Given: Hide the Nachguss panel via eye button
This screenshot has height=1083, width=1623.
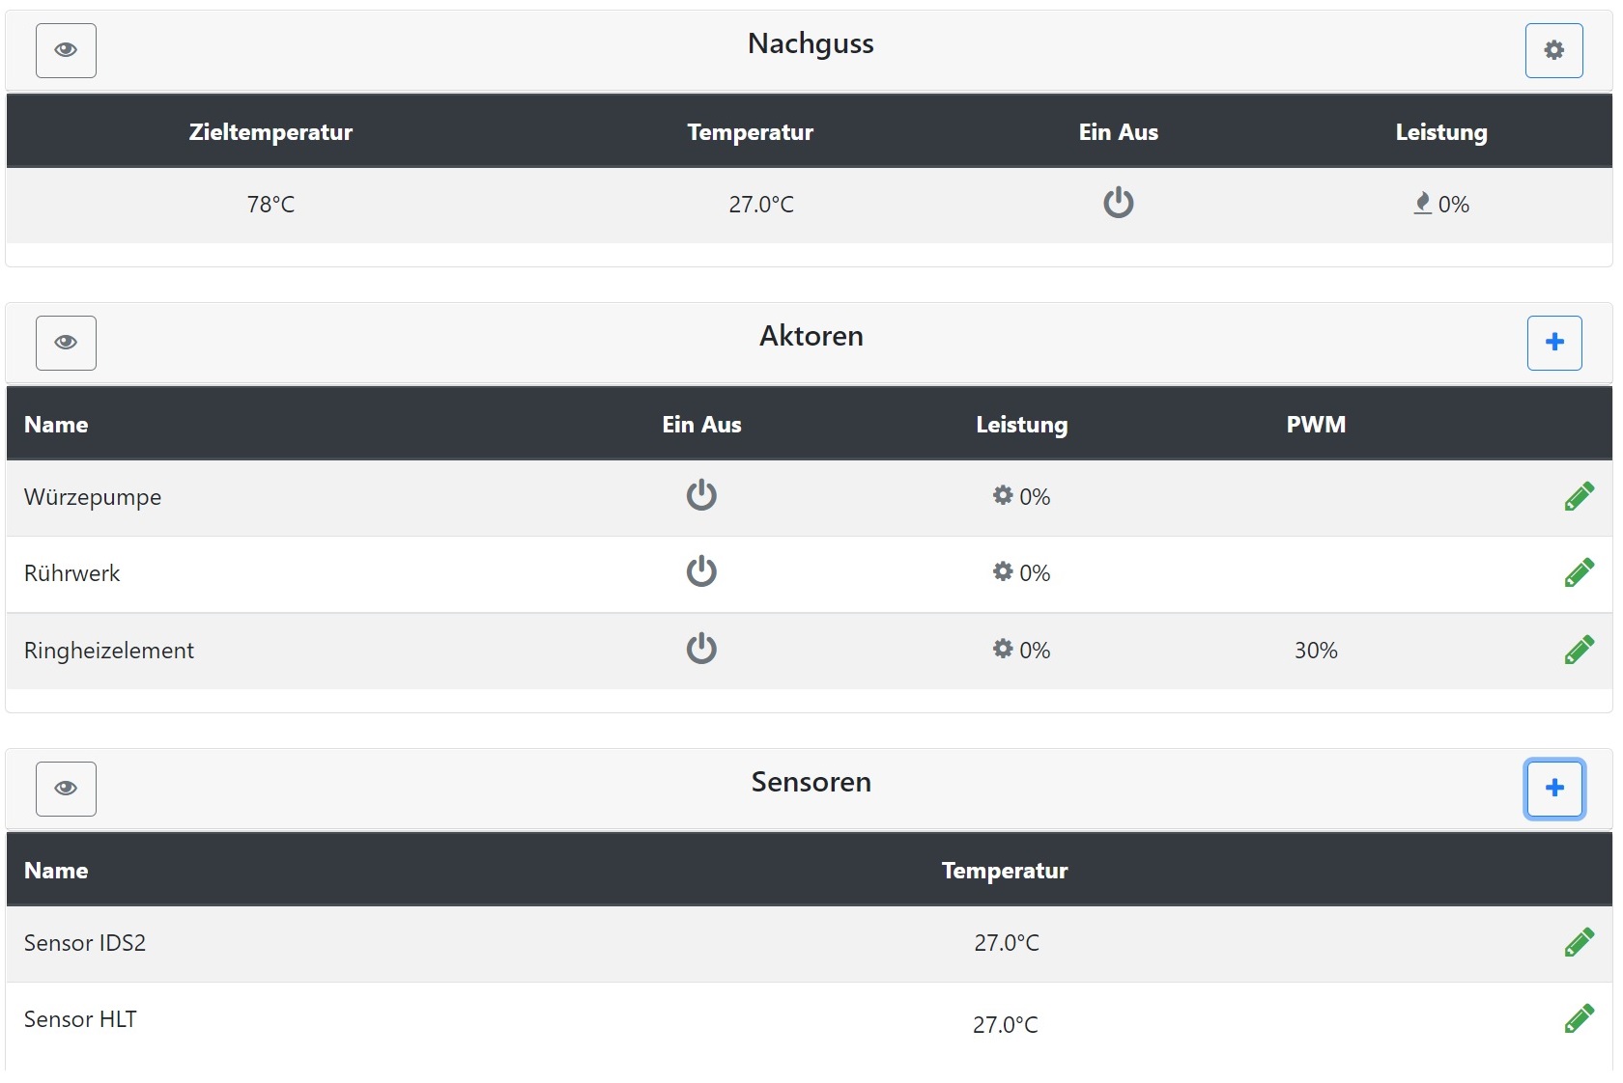Looking at the screenshot, I should pyautogui.click(x=66, y=50).
